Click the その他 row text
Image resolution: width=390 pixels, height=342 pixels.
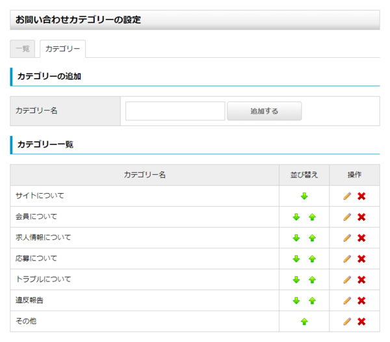pos(26,321)
